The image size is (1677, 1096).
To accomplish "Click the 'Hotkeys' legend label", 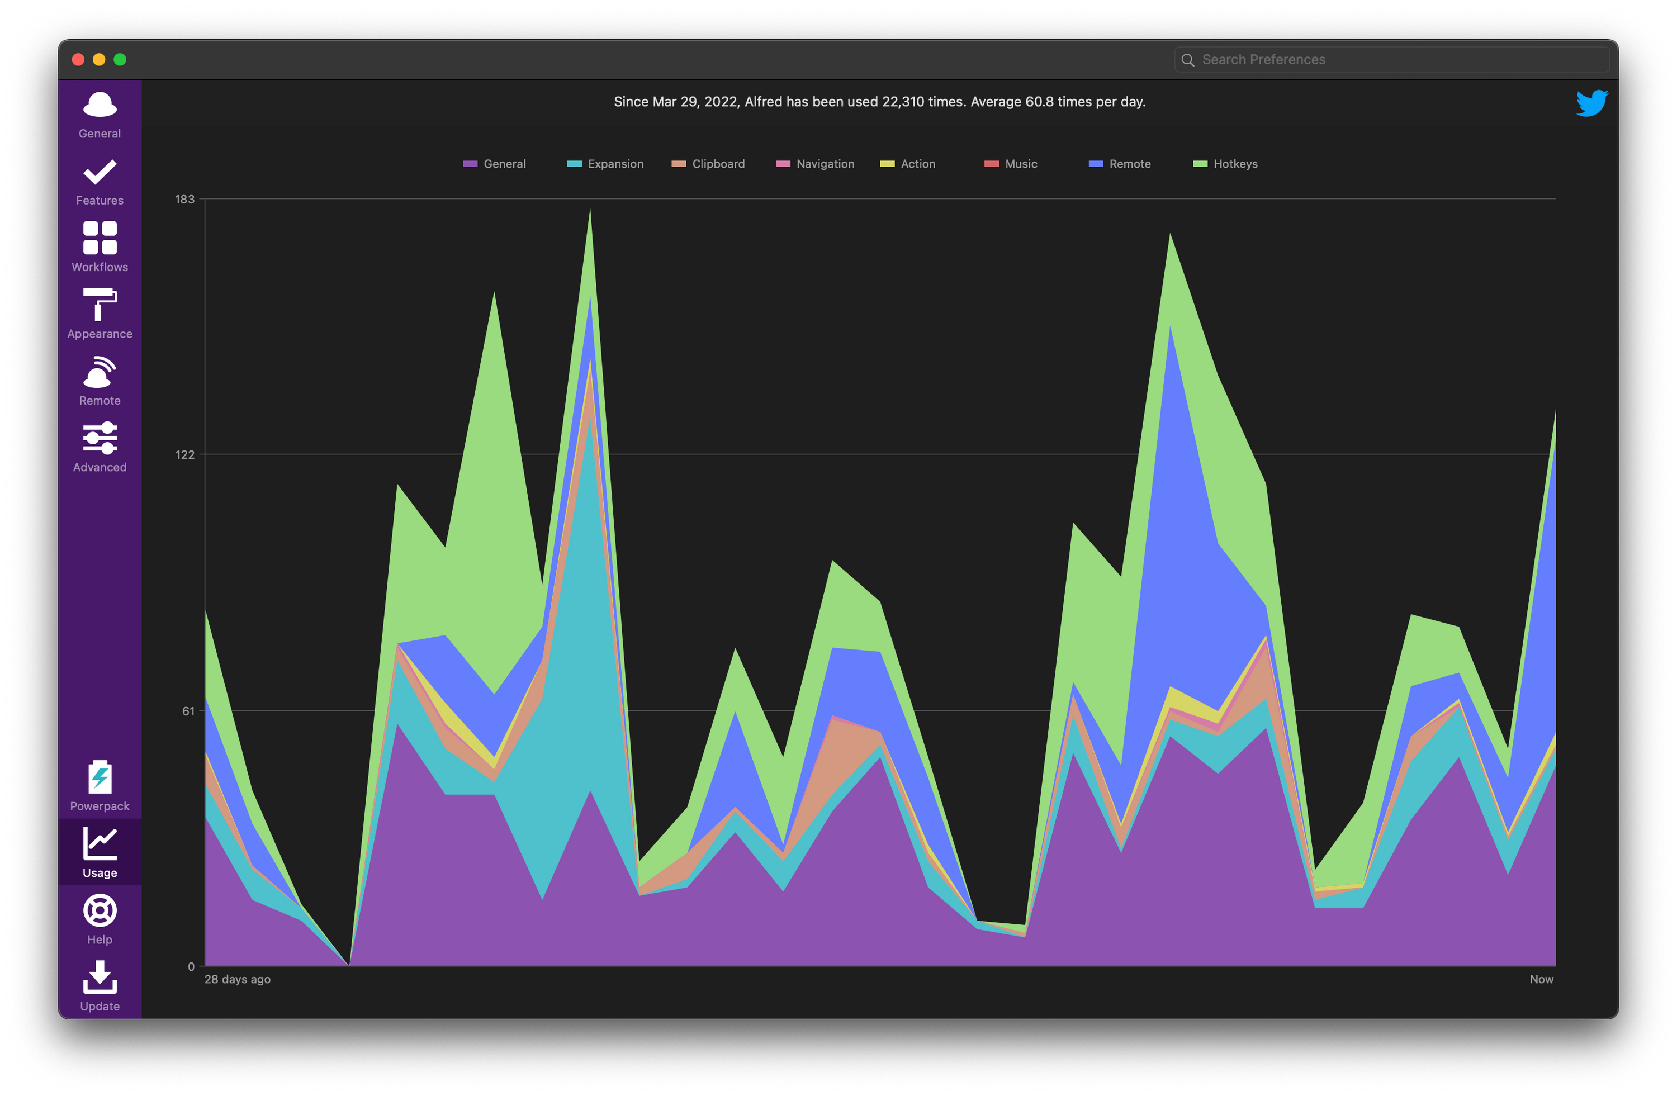I will pyautogui.click(x=1235, y=164).
